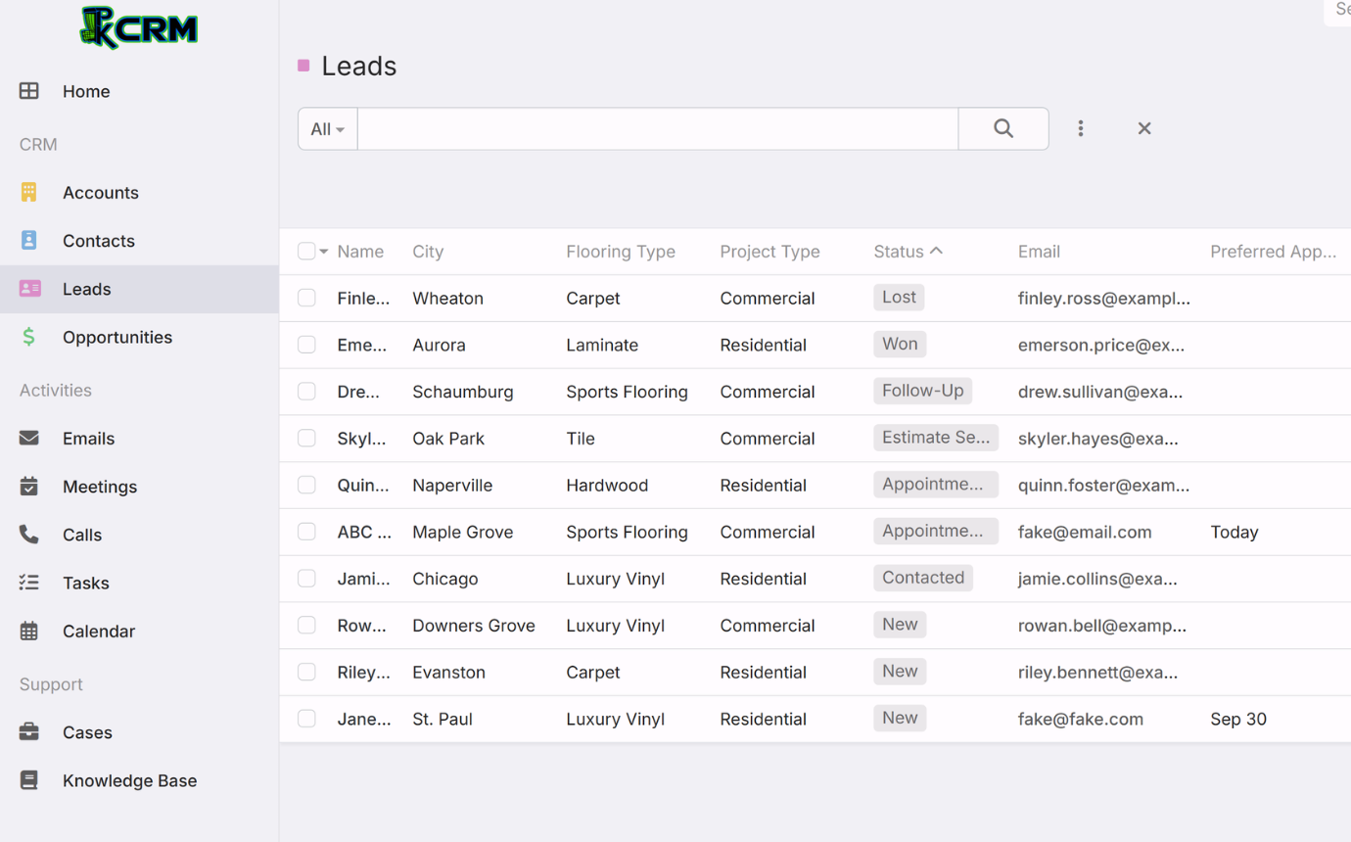This screenshot has width=1351, height=842.
Task: Open the Jane... lead record
Action: [364, 719]
